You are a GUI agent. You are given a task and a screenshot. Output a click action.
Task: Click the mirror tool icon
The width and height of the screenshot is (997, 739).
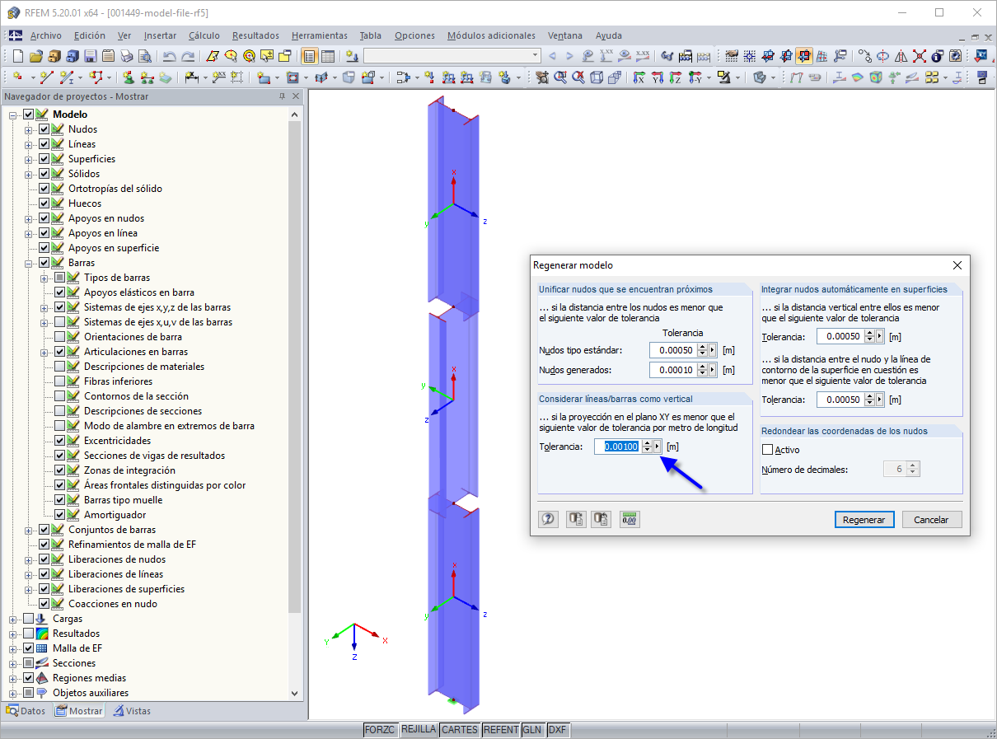pos(901,56)
